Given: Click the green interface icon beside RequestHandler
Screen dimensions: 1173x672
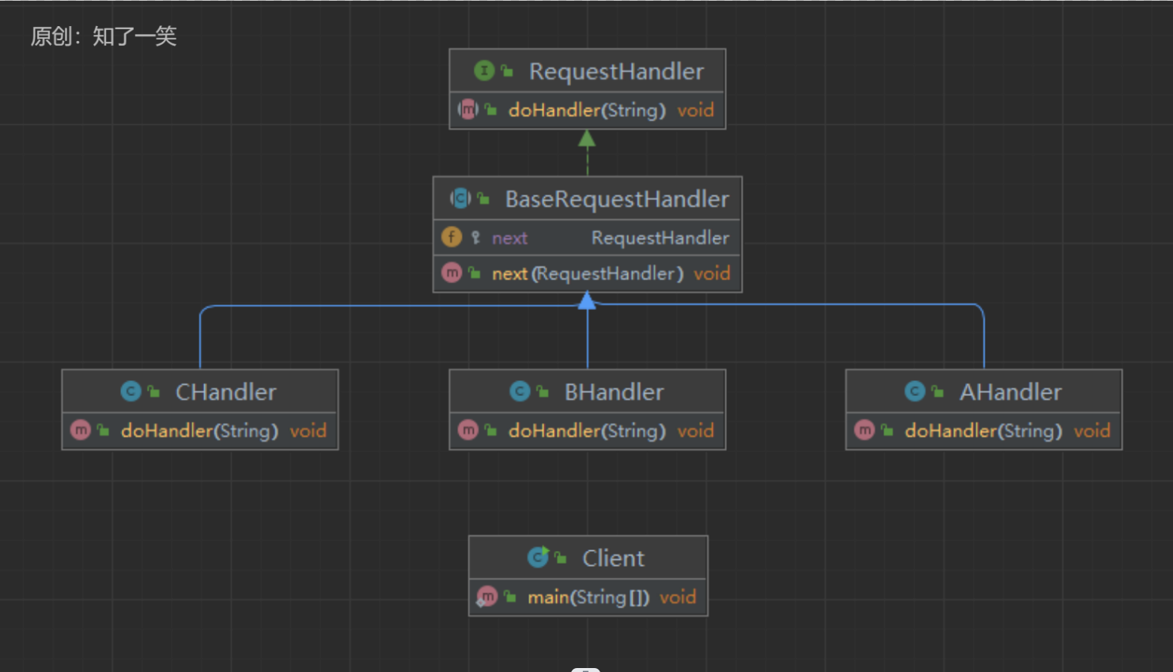Looking at the screenshot, I should pos(484,71).
